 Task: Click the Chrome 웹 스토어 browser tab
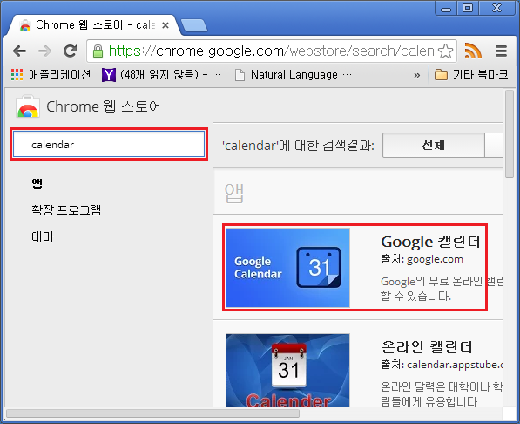coord(95,25)
